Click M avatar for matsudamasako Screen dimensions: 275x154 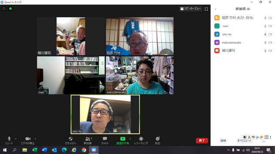[x=217, y=42]
